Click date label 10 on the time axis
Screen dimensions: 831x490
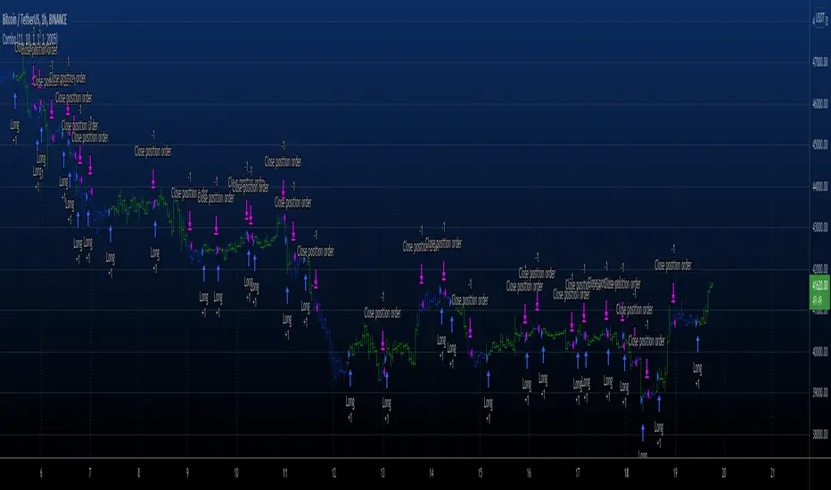pyautogui.click(x=236, y=472)
